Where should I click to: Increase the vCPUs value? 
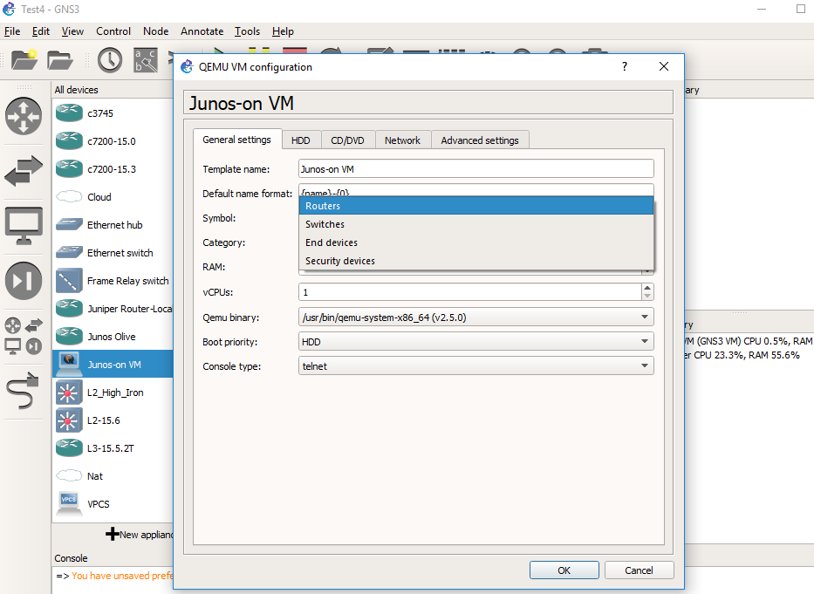point(646,288)
